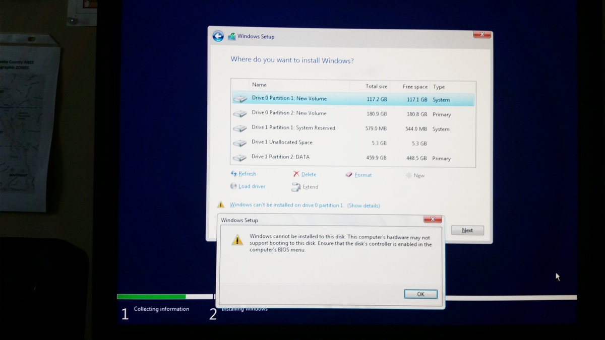This screenshot has height=340, width=605.
Task: Click the '448.5 GB' free space cell
Action: (416, 158)
